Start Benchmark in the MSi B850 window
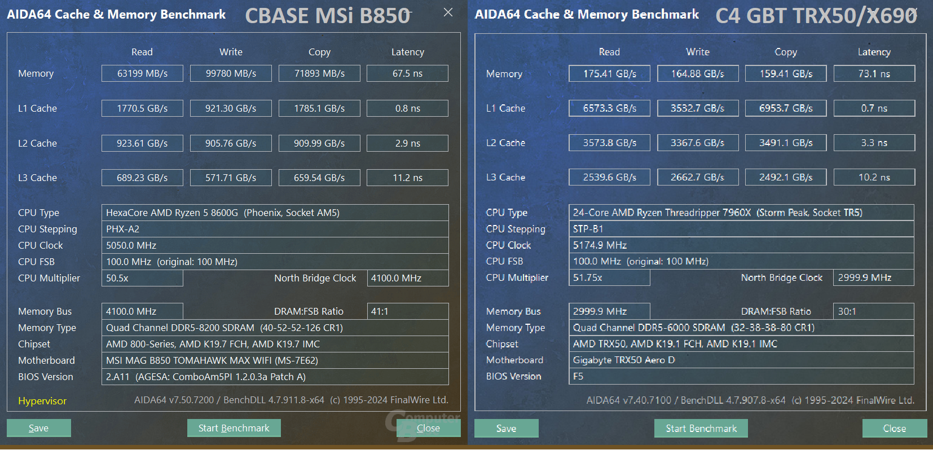The width and height of the screenshot is (933, 450). click(x=234, y=428)
